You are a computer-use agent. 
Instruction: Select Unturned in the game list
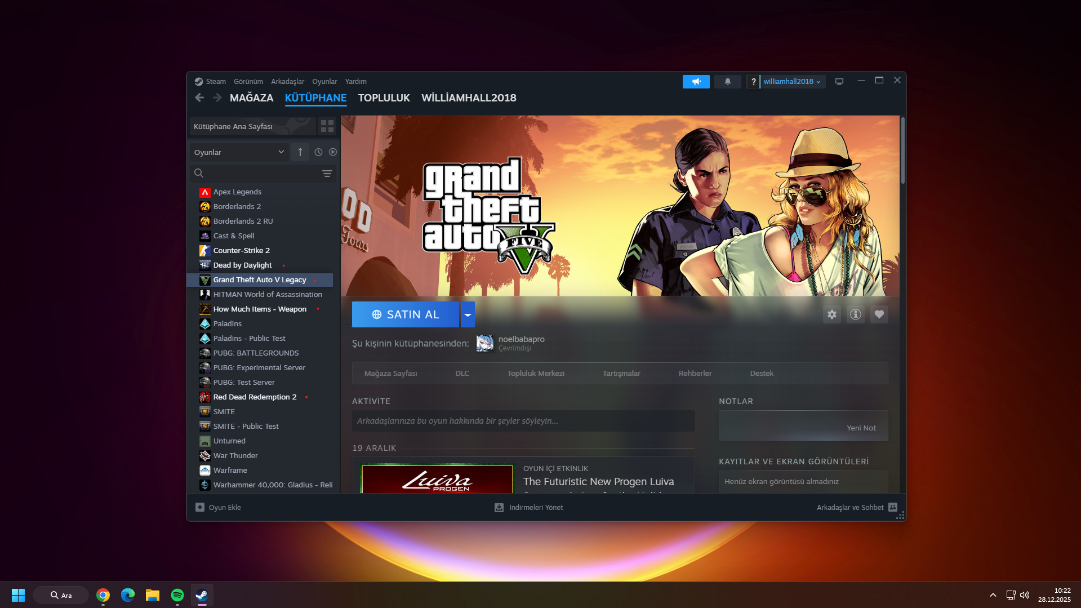260,441
